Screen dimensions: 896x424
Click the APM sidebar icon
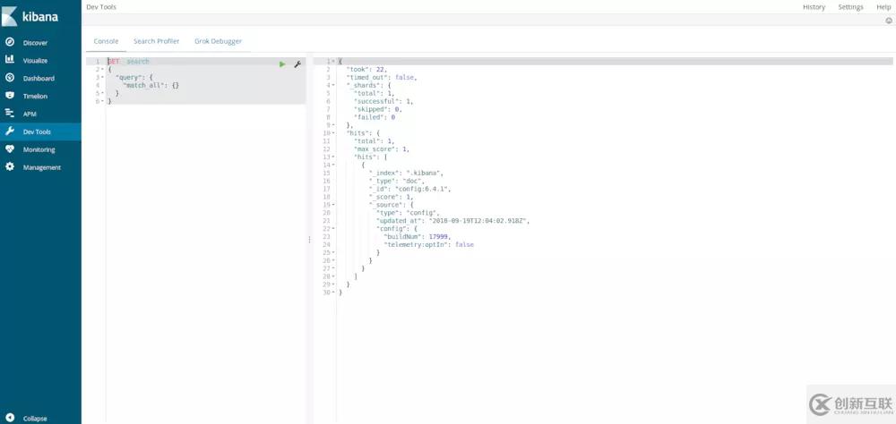[10, 114]
